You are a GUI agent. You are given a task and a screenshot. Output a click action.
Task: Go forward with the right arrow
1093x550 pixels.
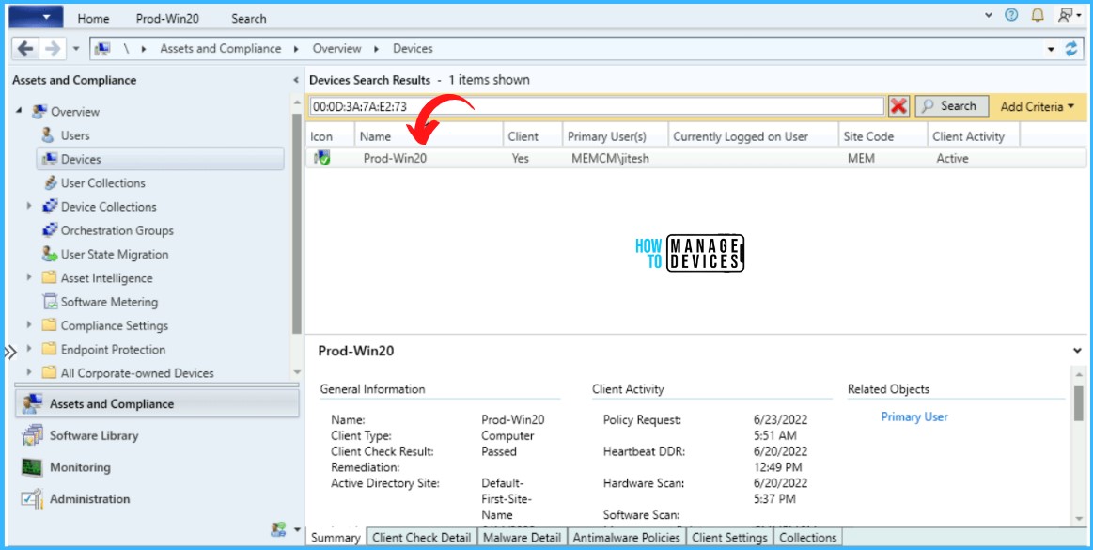point(52,49)
